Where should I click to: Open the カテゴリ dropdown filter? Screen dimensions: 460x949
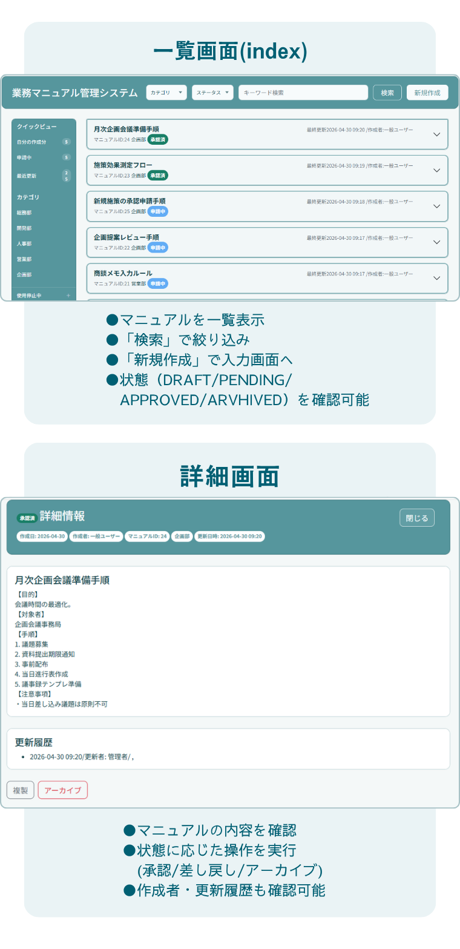point(166,93)
